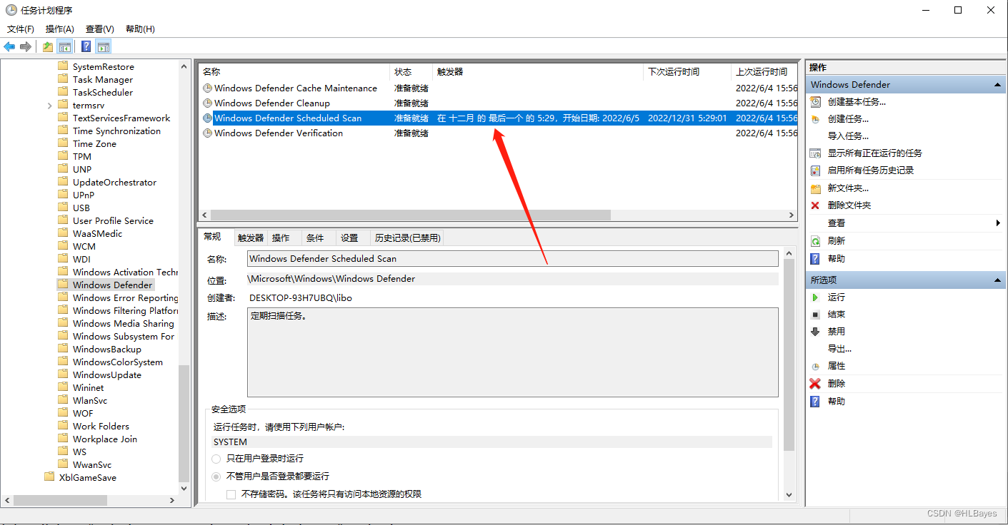Viewport: 1008px width, 525px height.
Task: Click the folder icon beside SystemRestore
Action: click(x=63, y=66)
